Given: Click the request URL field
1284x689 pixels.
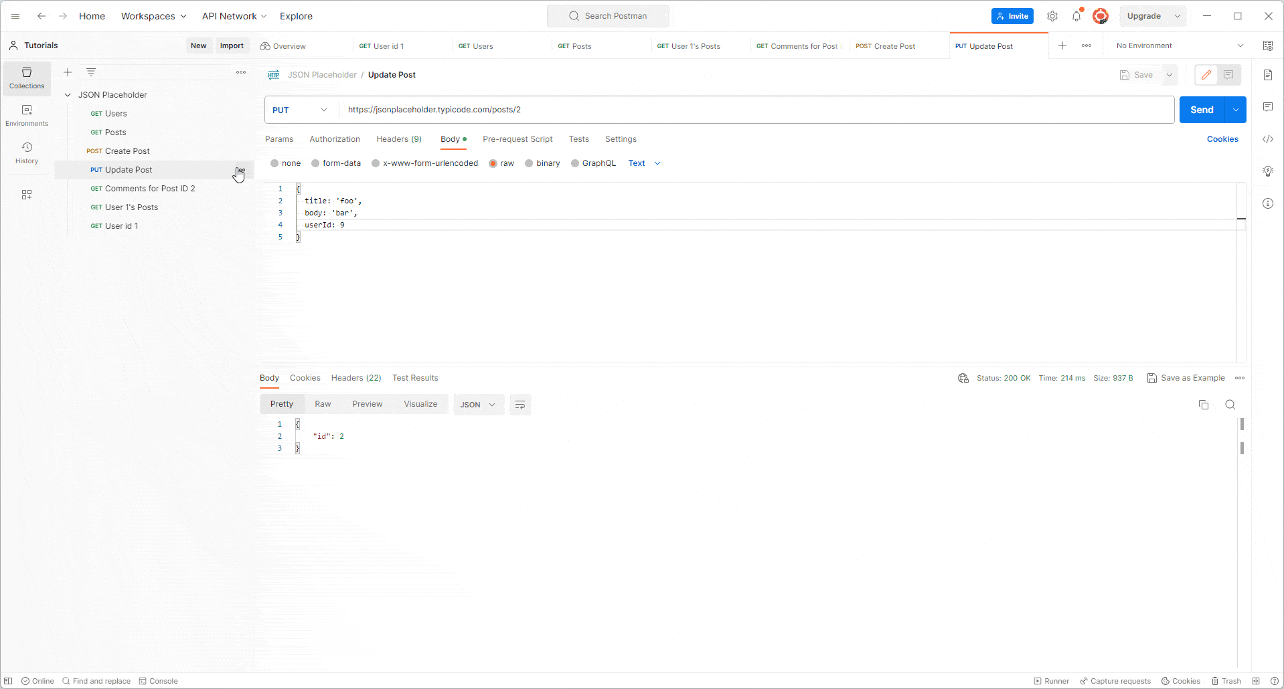Looking at the screenshot, I should [x=756, y=110].
